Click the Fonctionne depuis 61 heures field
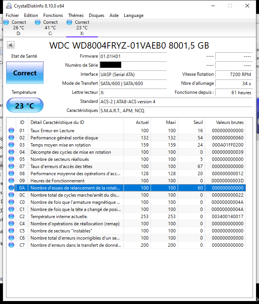259x304 pixels. click(234, 93)
